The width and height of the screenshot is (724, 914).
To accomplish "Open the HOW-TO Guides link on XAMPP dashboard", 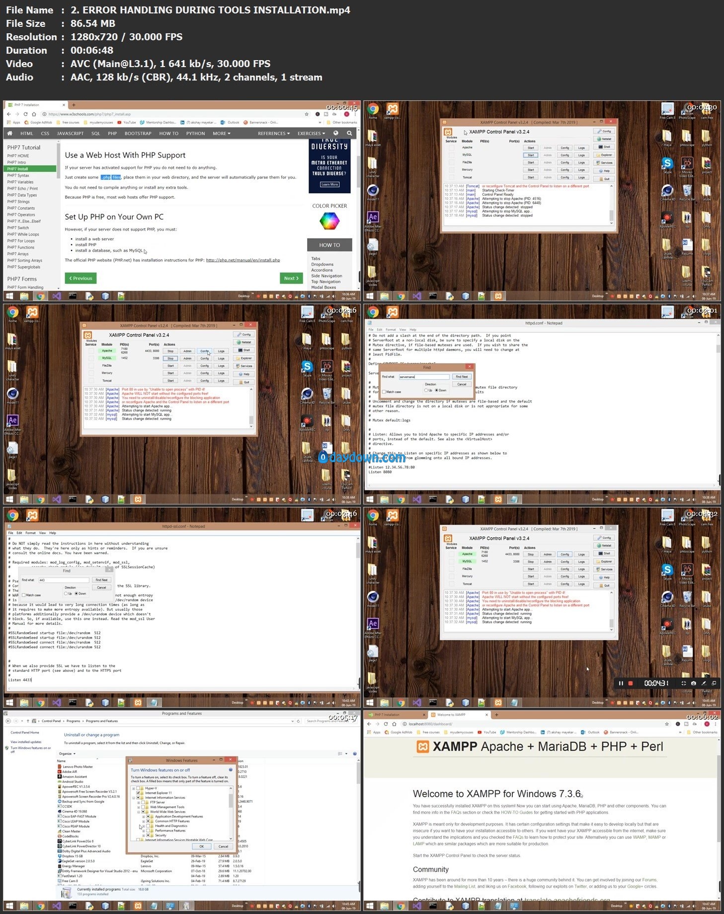I will [x=517, y=813].
